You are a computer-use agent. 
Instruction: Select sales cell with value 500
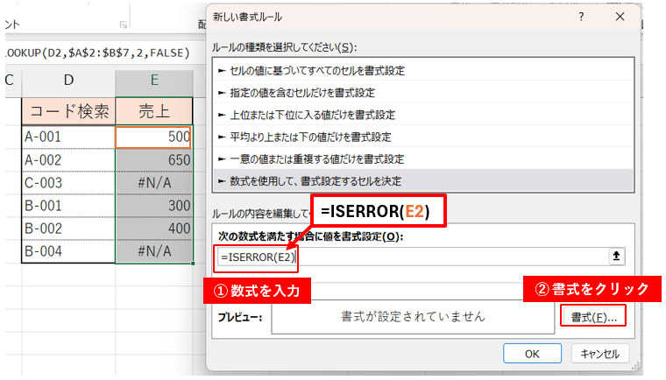pos(153,137)
